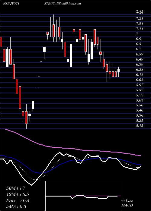Select the 5.97 price axis label

[x=140, y=85]
